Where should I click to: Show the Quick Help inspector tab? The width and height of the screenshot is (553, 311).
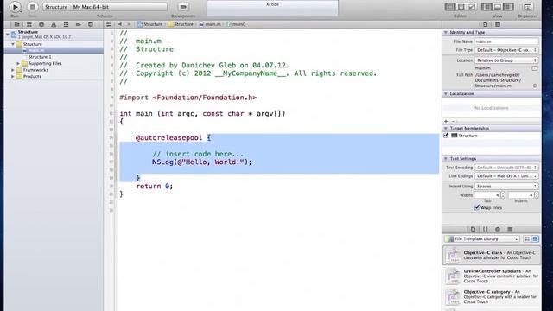tap(498, 24)
